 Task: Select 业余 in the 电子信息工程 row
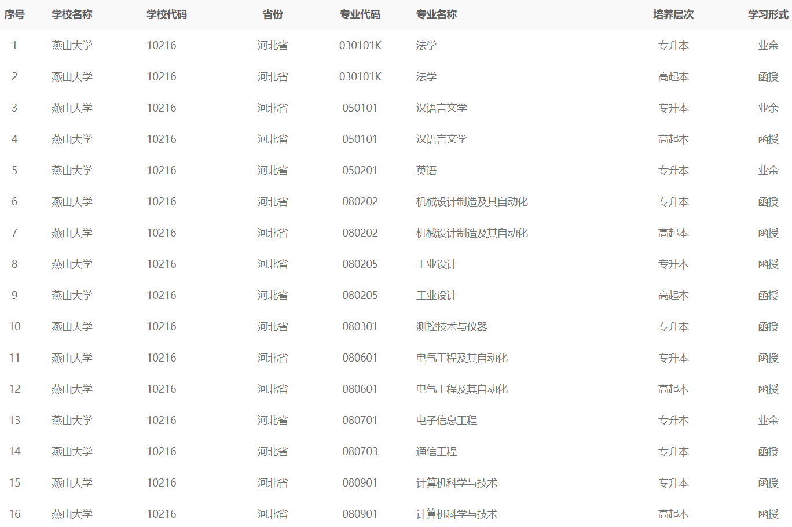(768, 421)
